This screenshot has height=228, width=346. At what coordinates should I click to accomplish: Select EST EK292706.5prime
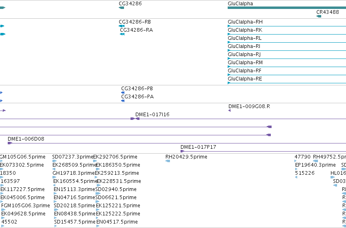115,157
